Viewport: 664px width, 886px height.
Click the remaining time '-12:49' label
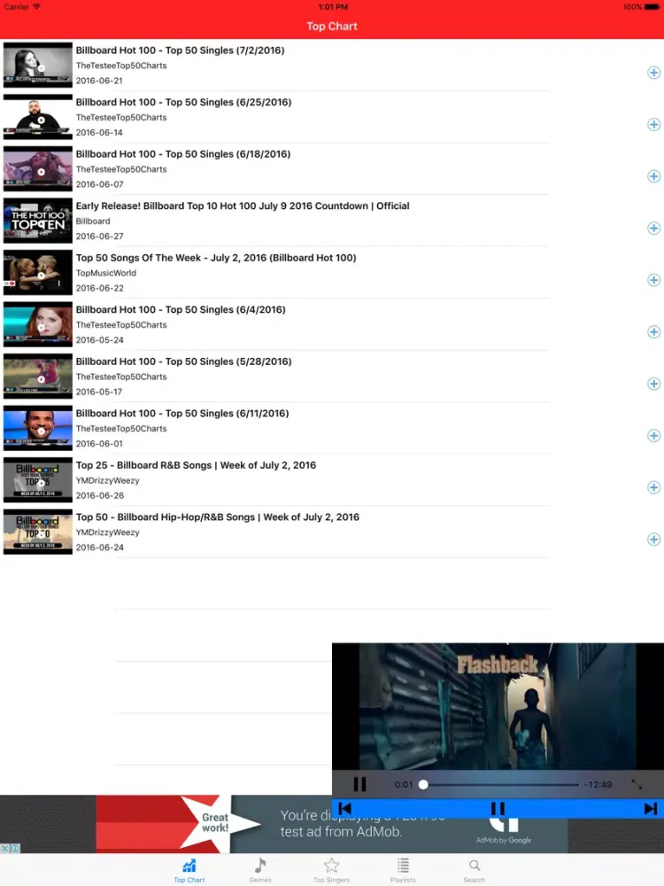click(x=598, y=784)
